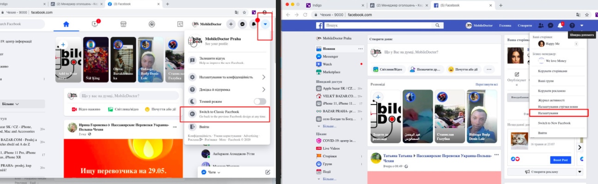Choose Залишити відгук in account menu
The height and width of the screenshot is (184, 598).
227,61
